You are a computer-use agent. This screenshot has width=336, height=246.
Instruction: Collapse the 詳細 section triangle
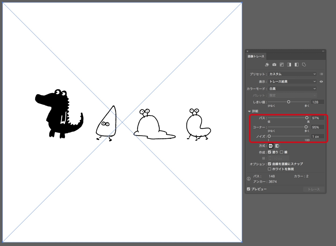pyautogui.click(x=249, y=111)
